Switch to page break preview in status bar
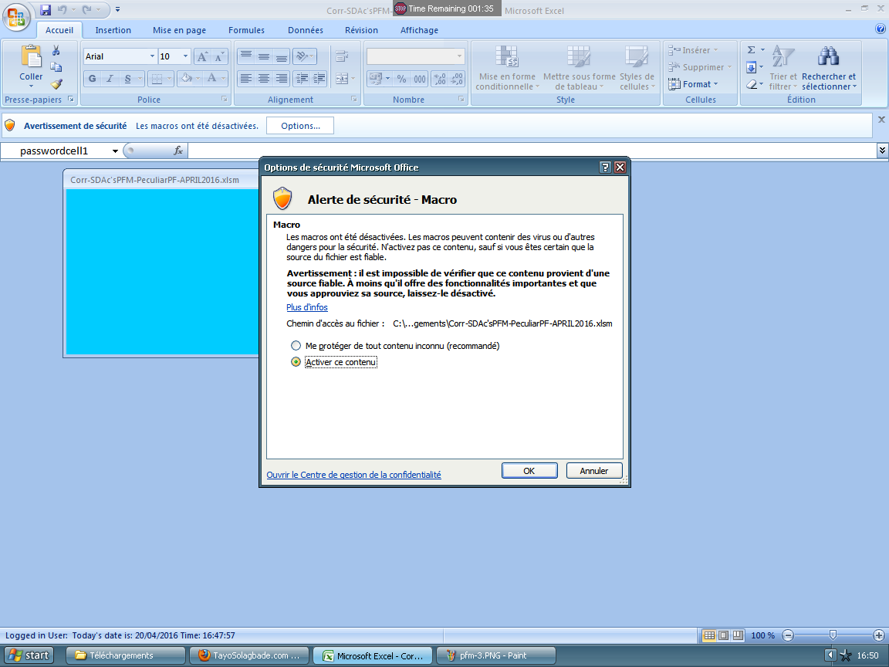 click(x=738, y=635)
